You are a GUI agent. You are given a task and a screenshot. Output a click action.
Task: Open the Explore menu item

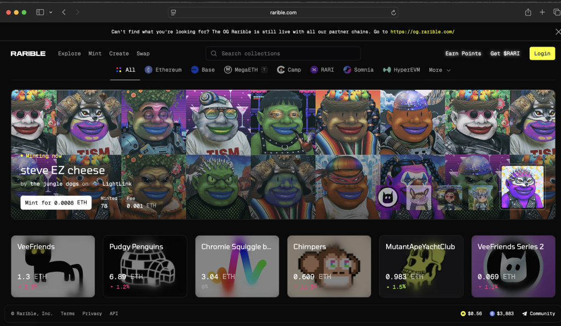point(70,54)
